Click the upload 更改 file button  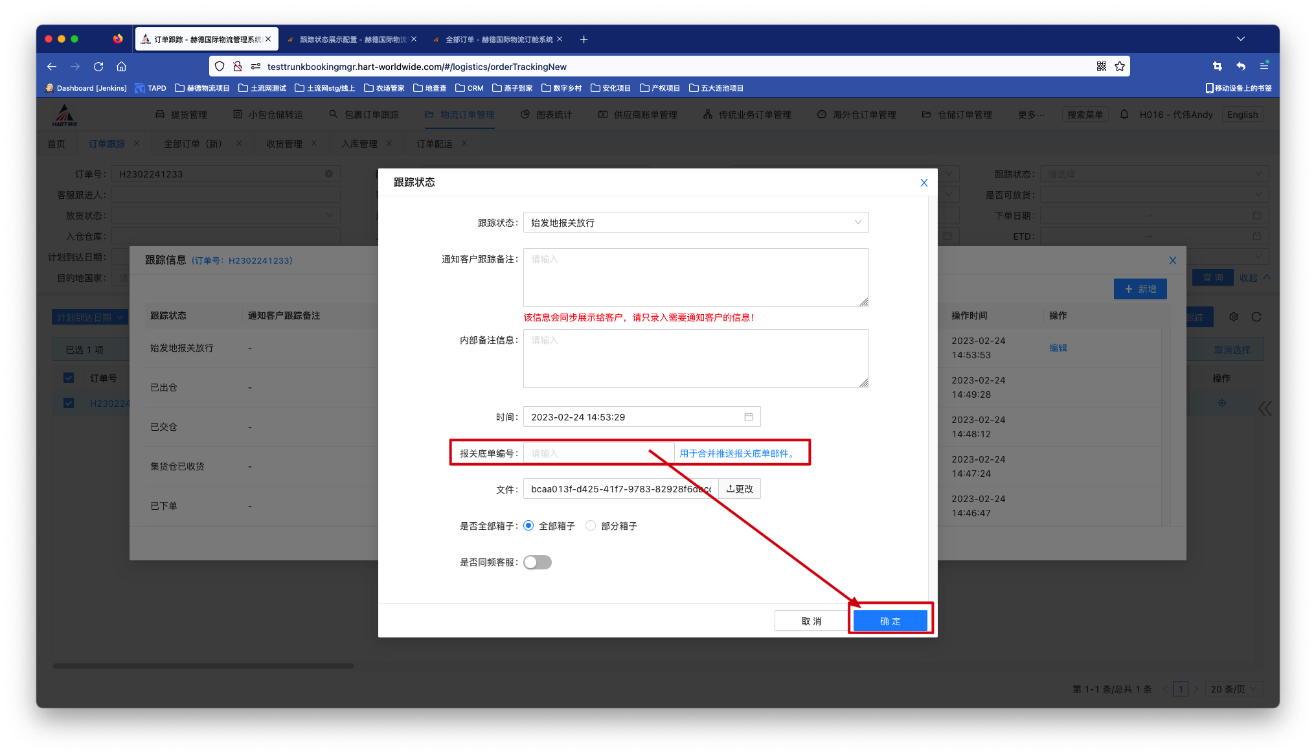[x=740, y=489]
